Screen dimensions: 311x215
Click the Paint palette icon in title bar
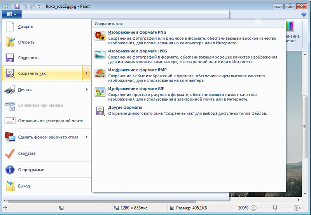click(x=5, y=6)
